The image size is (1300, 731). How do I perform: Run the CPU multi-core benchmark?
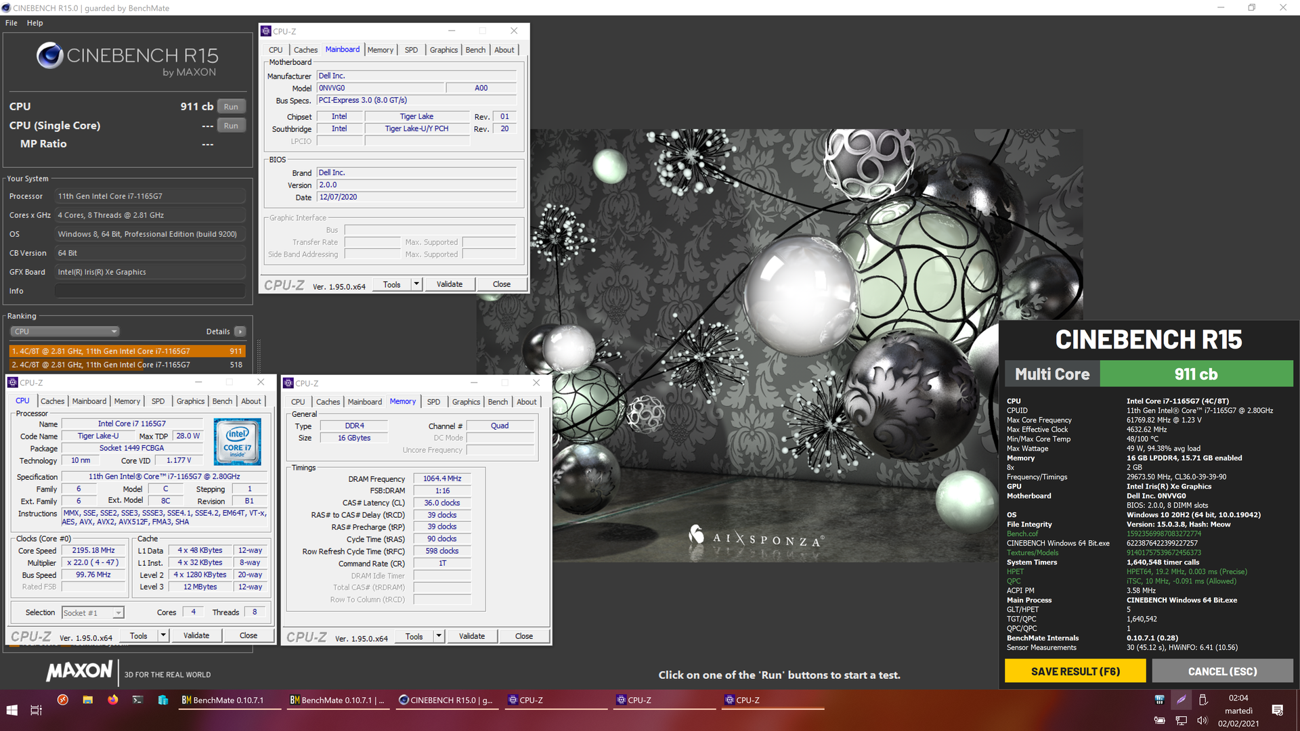pyautogui.click(x=231, y=107)
